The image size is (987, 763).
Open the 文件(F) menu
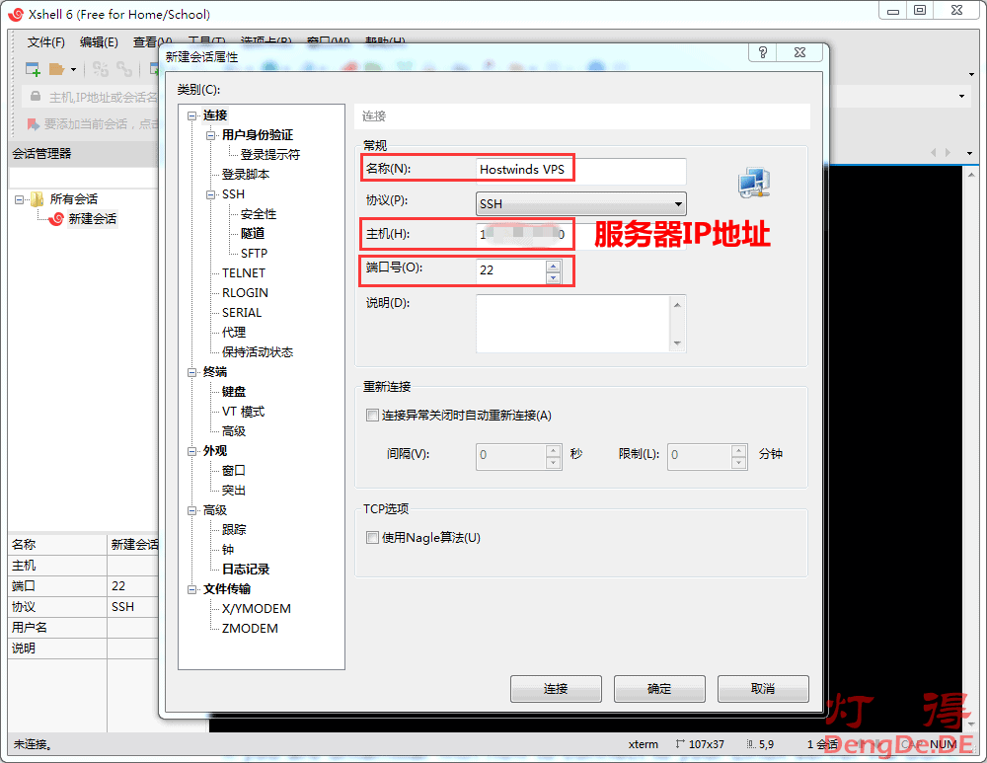pyautogui.click(x=46, y=42)
